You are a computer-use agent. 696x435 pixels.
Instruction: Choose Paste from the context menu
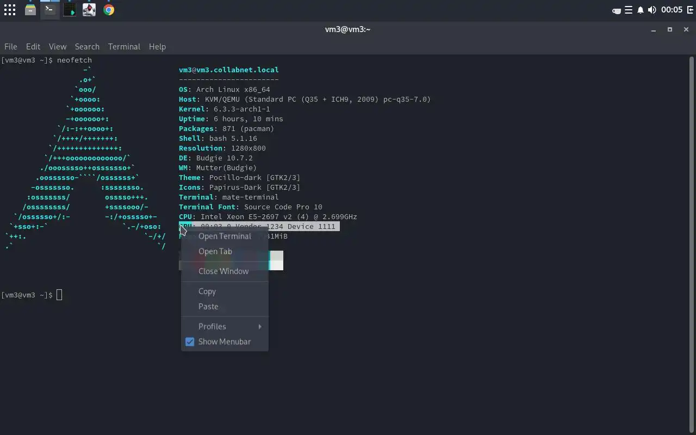225,306
